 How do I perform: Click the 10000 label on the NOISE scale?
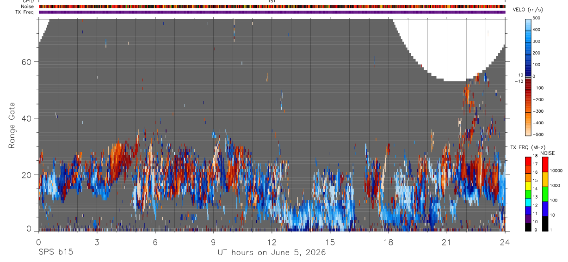click(x=556, y=171)
